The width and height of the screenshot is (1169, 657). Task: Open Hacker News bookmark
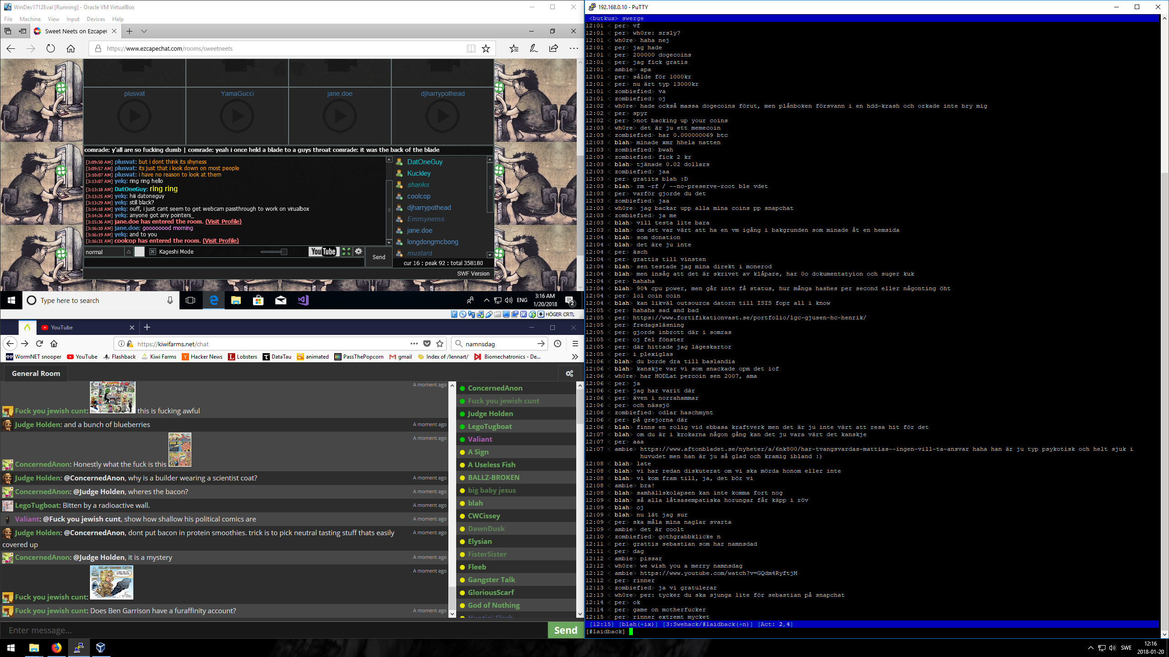tap(202, 357)
